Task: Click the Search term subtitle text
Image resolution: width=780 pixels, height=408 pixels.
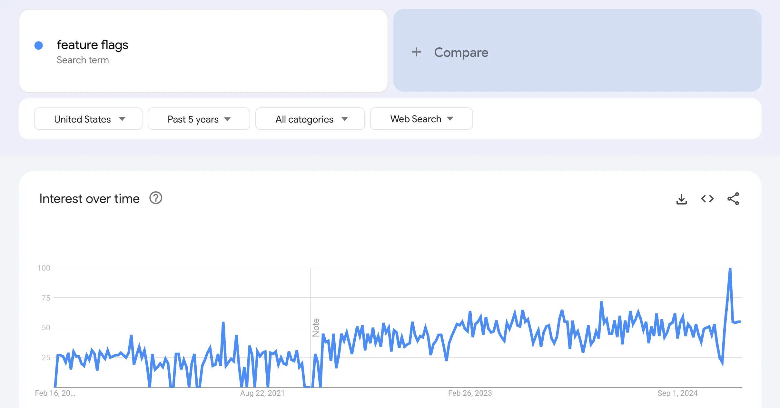Action: coord(83,60)
